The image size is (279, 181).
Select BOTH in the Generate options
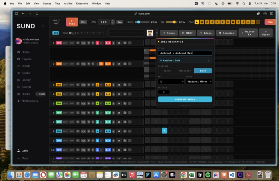[203, 71]
